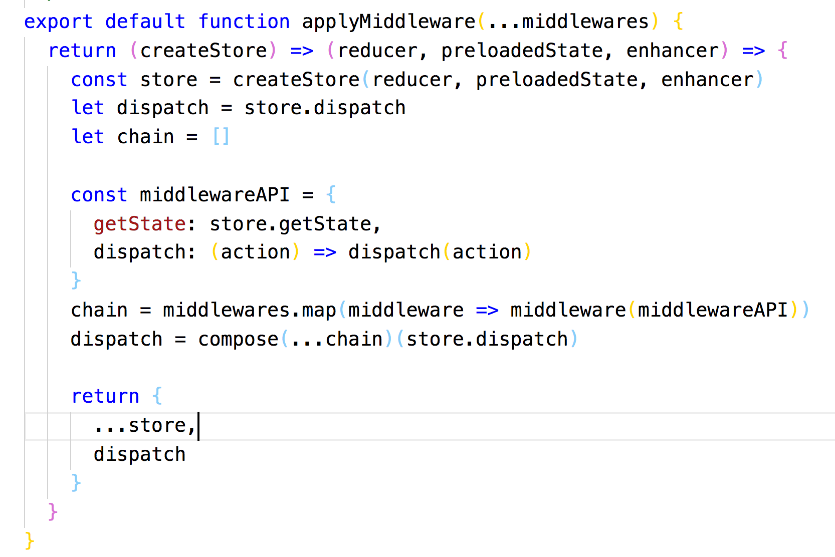The image size is (835, 557).
Task: Click 'let chain' variable name
Action: click(145, 137)
